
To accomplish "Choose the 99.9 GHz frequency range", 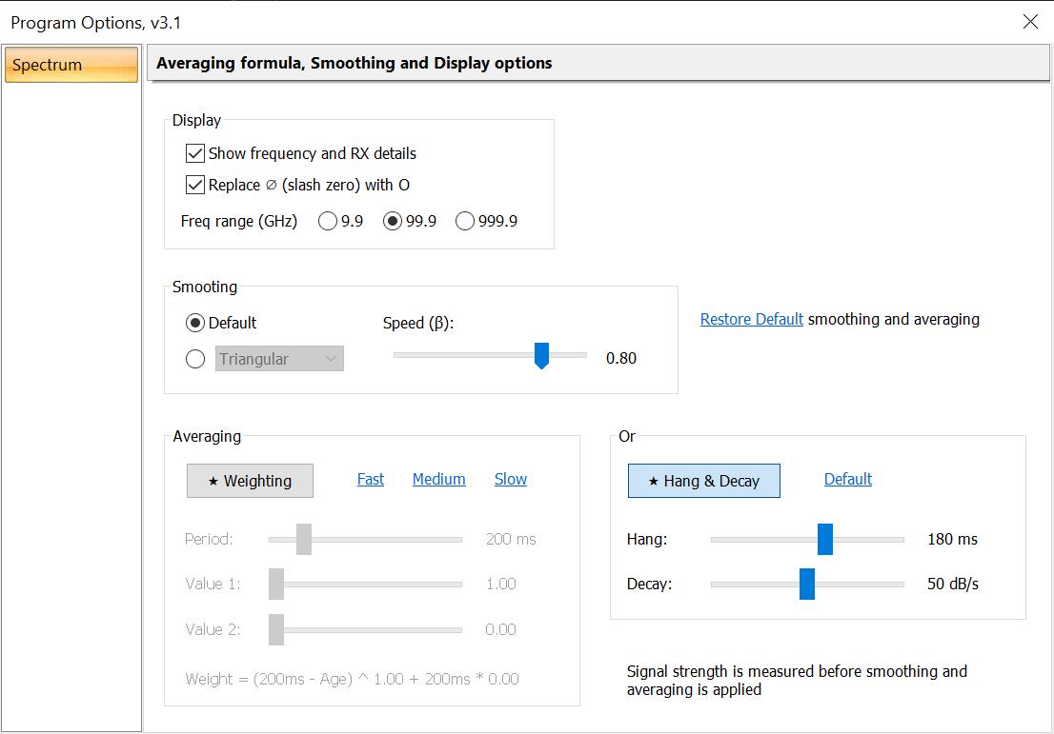I will click(x=392, y=221).
